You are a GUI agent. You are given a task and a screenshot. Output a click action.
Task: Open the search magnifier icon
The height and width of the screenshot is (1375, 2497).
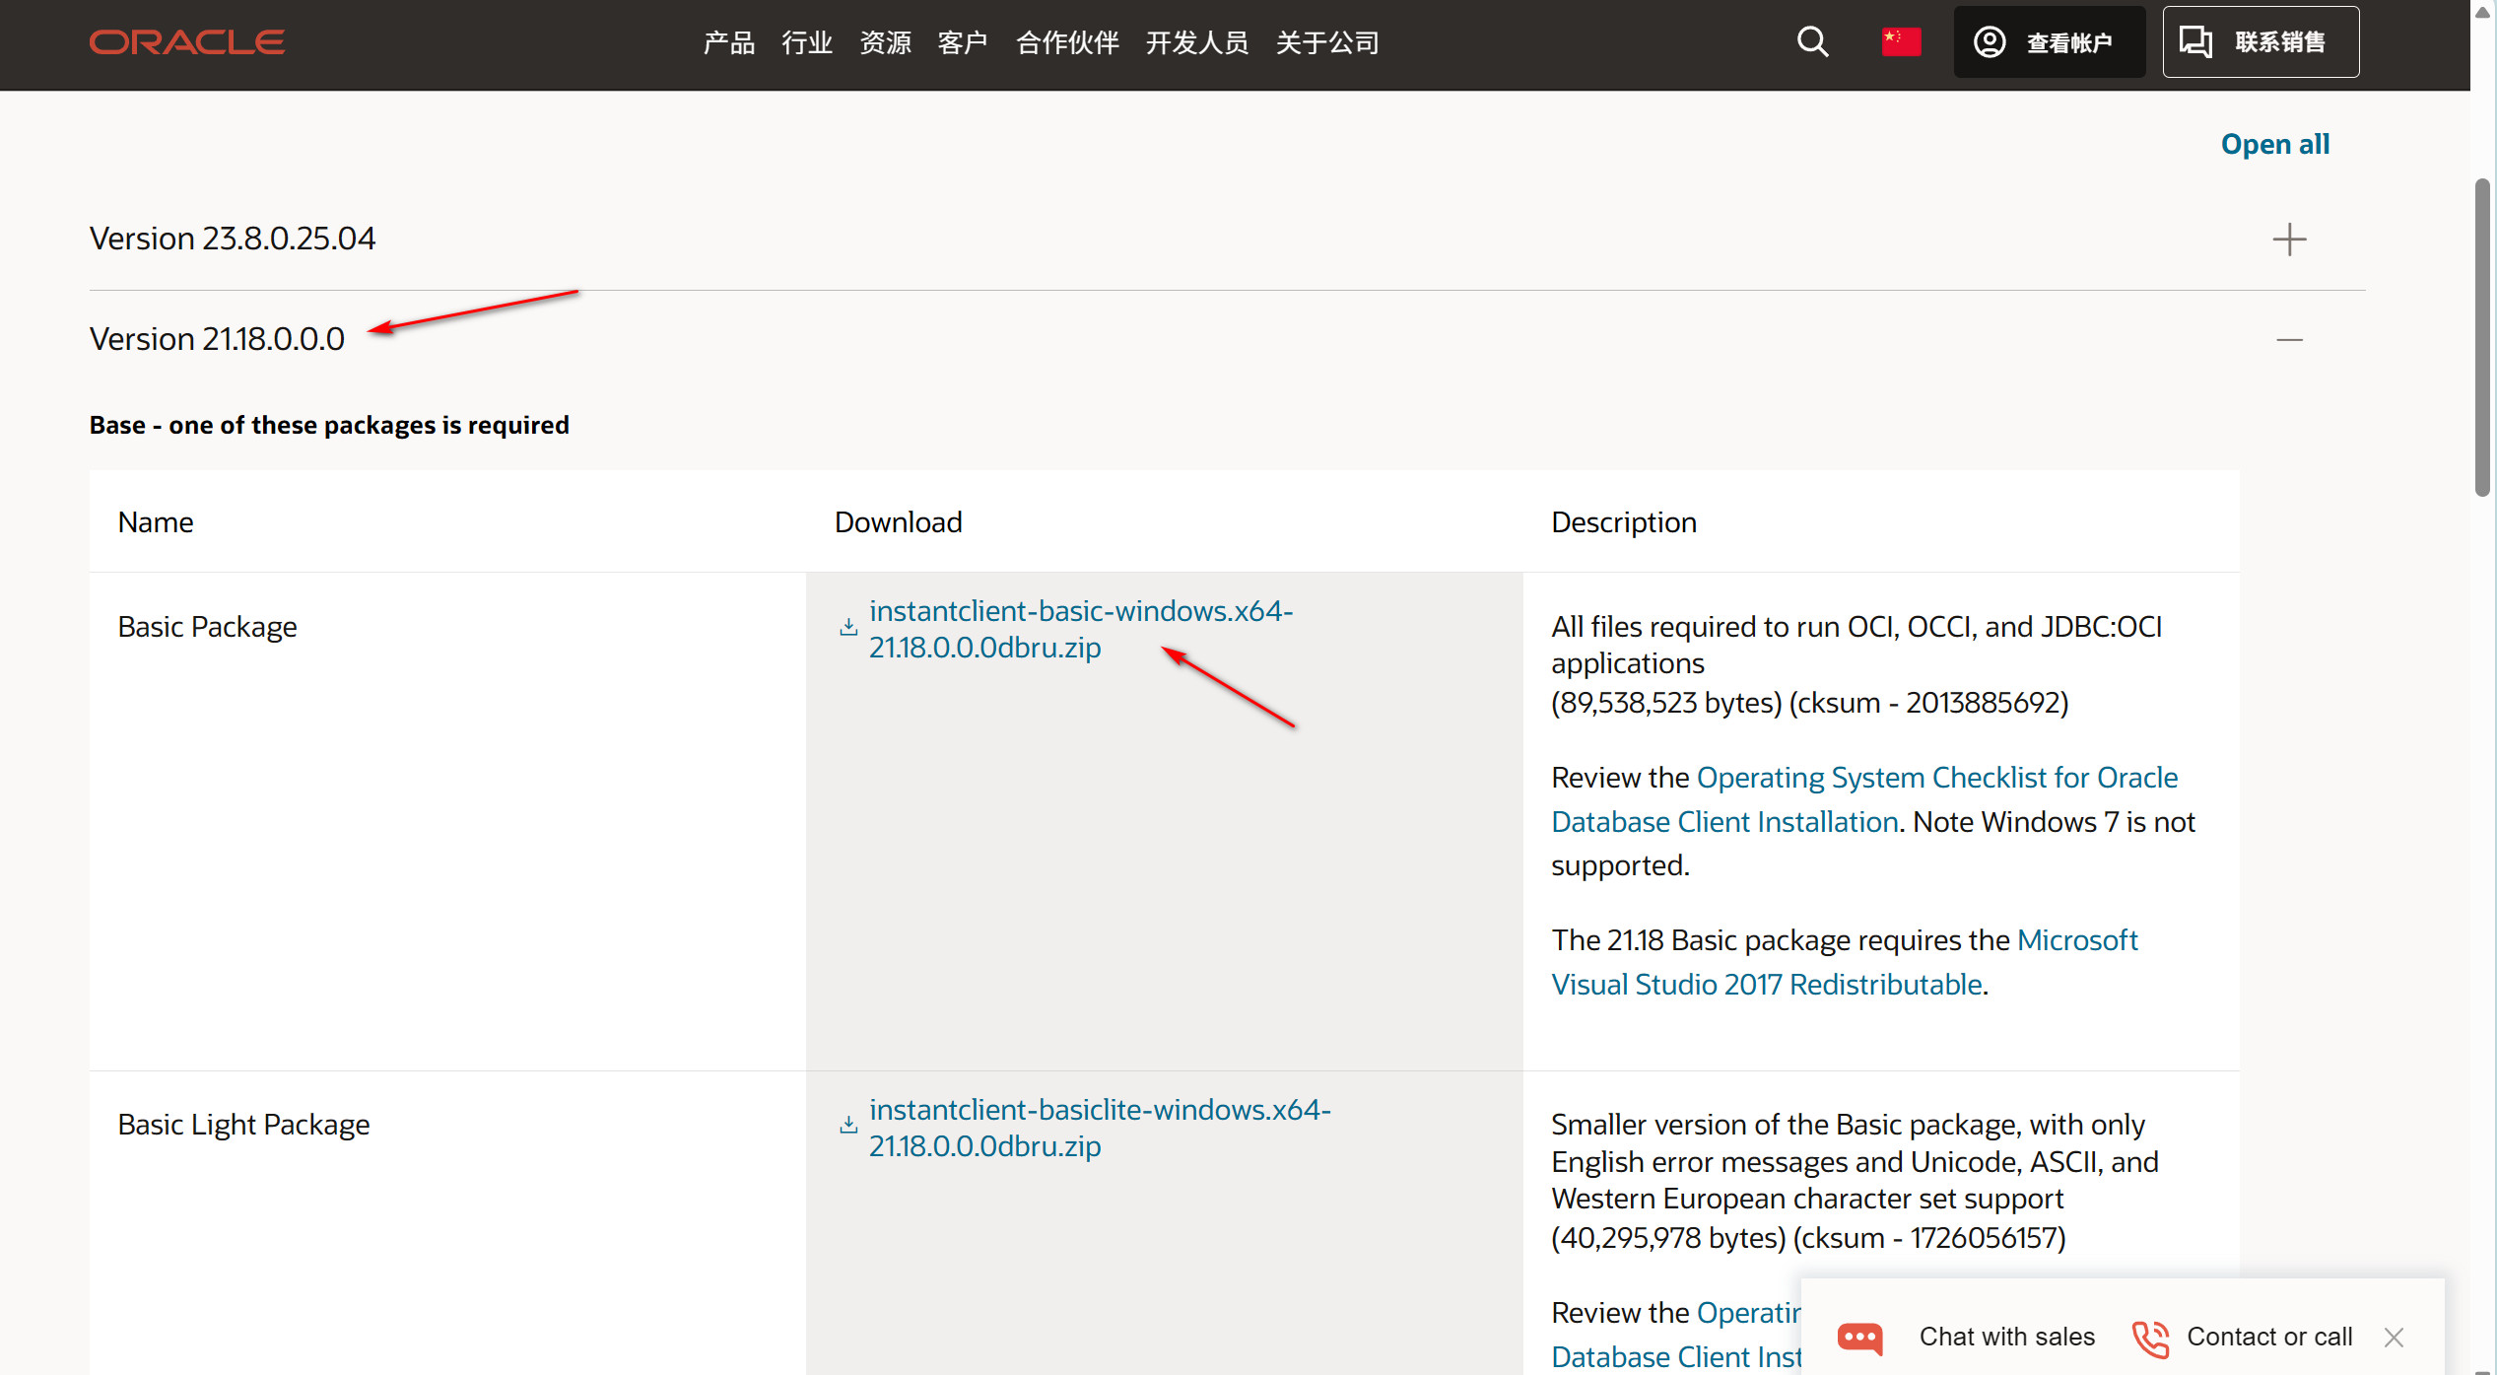(x=1812, y=42)
